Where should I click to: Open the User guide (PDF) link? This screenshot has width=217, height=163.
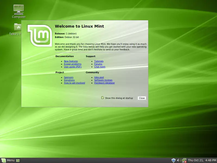(73, 67)
